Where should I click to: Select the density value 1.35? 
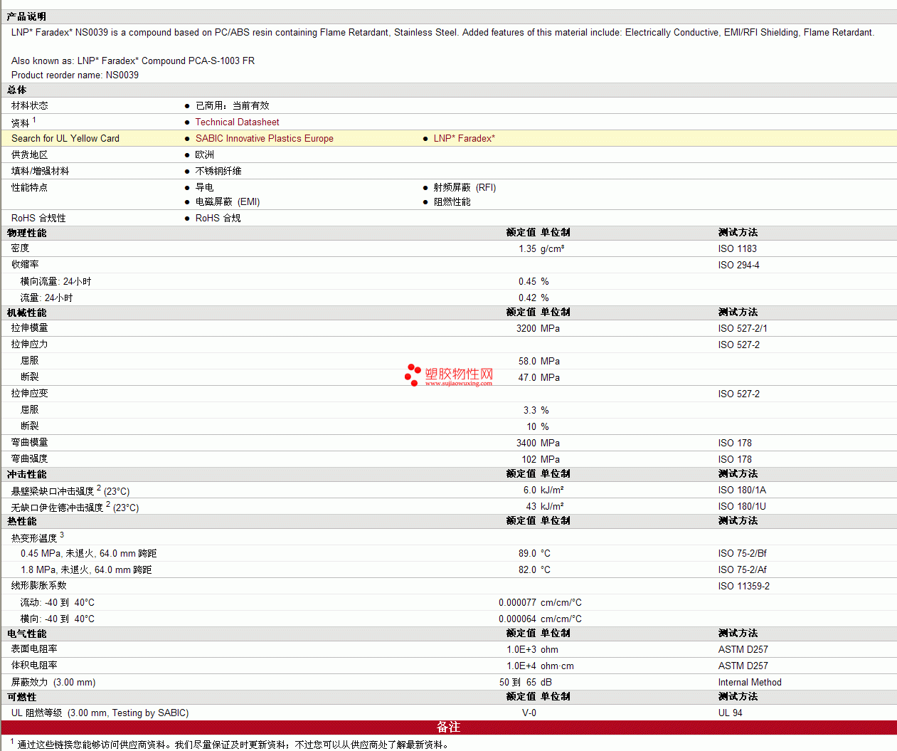click(x=527, y=249)
